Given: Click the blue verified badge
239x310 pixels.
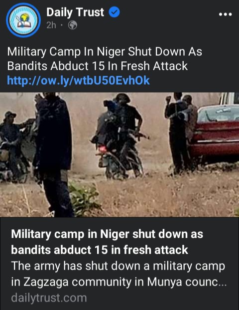Looking at the screenshot, I should [x=115, y=12].
